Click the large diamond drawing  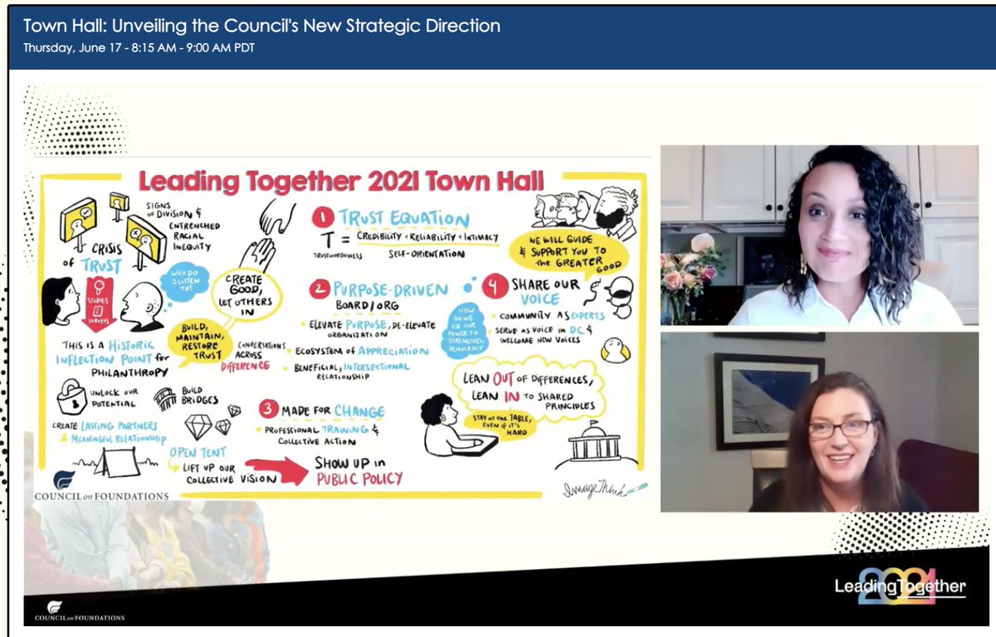tap(199, 426)
